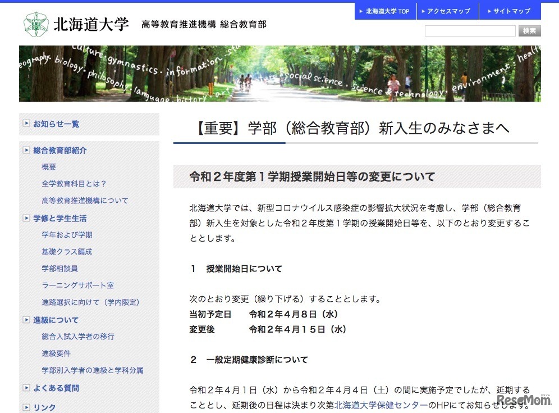
Task: Click the arrow icon beside お知らせ一覧
Action: click(25, 124)
